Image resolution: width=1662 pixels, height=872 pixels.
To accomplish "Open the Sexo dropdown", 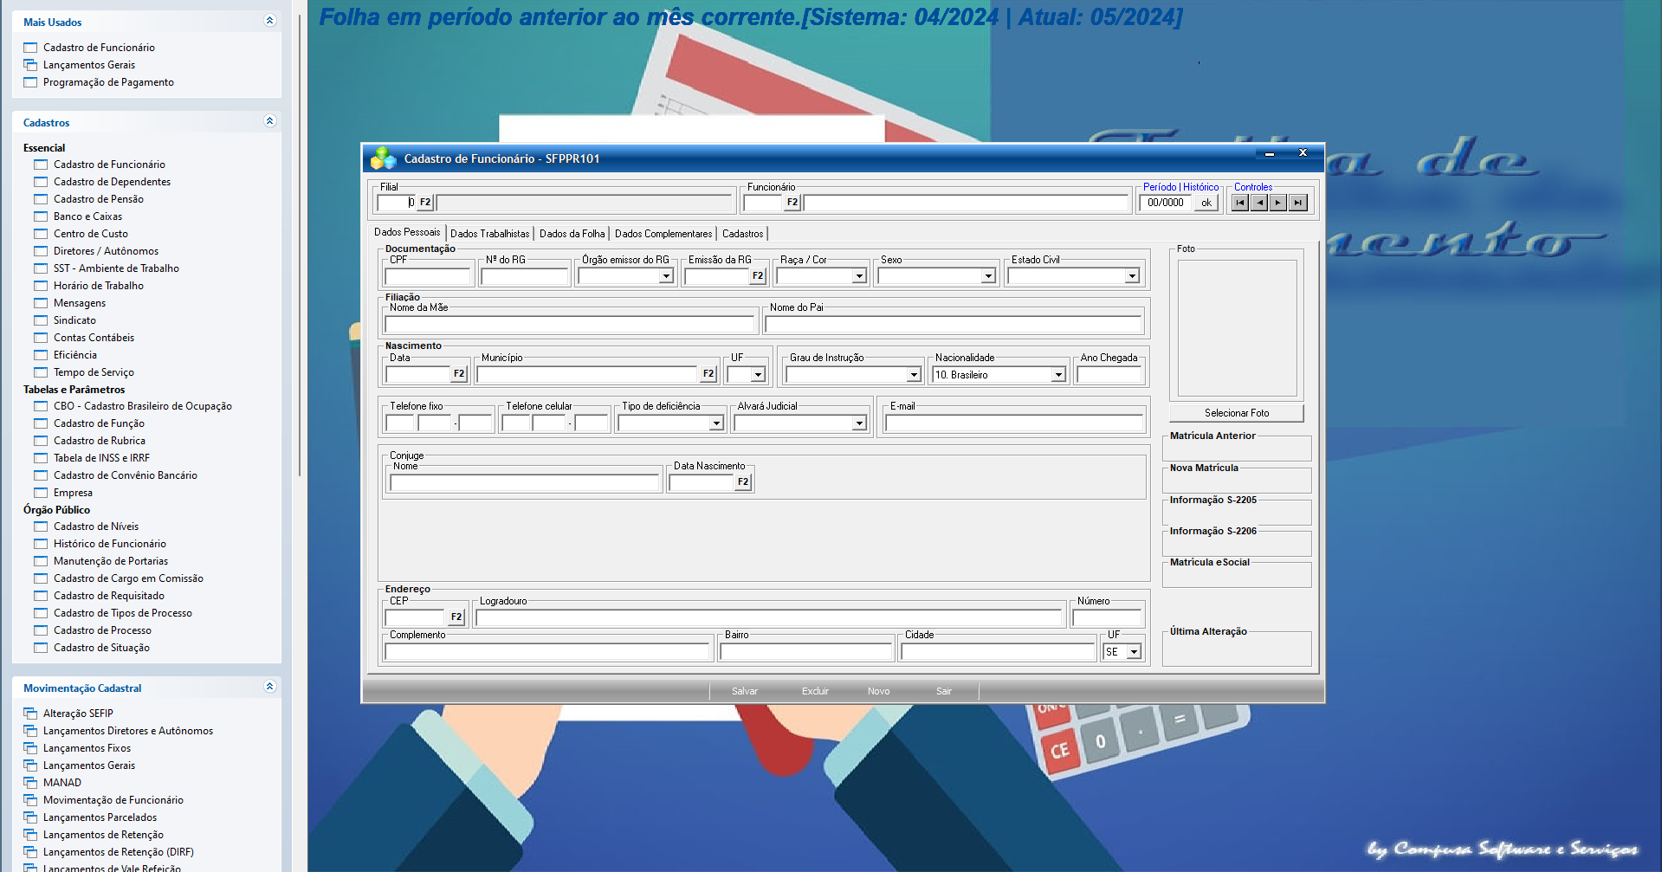I will coord(988,276).
